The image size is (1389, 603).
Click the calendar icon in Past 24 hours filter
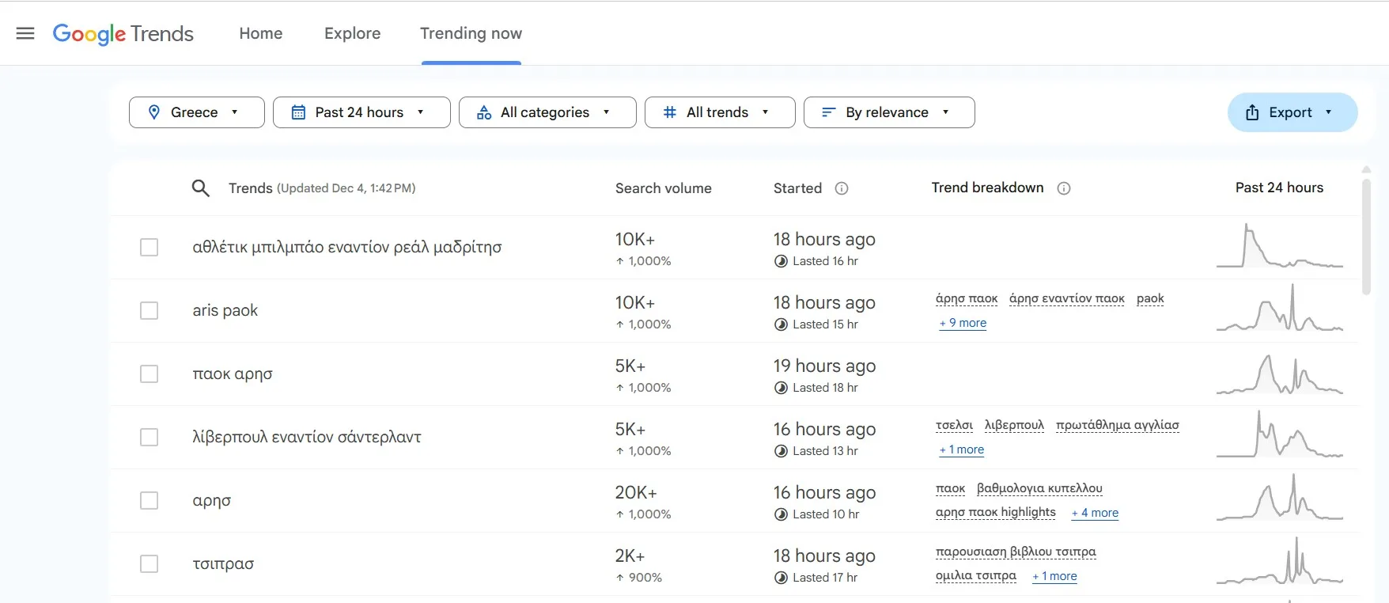coord(298,112)
